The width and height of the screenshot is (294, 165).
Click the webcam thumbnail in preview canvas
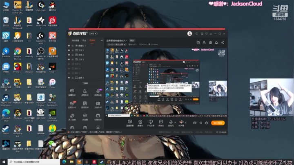(x=218, y=89)
